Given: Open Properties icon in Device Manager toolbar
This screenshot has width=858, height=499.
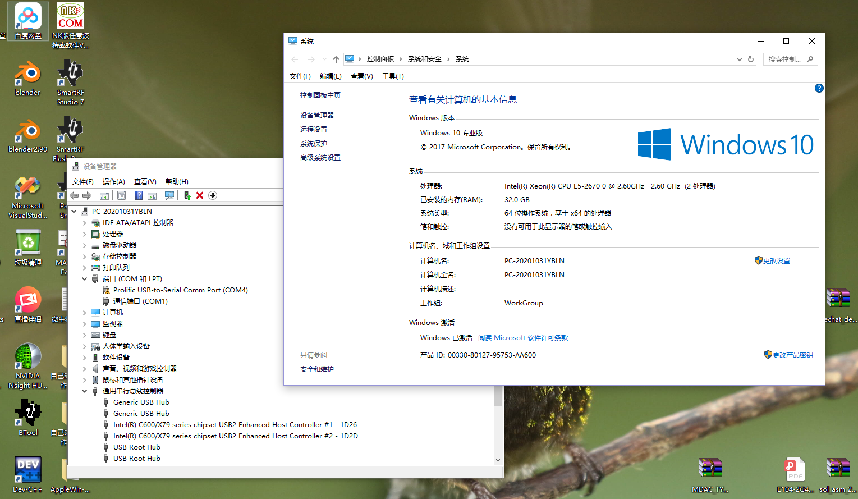Looking at the screenshot, I should coord(121,195).
